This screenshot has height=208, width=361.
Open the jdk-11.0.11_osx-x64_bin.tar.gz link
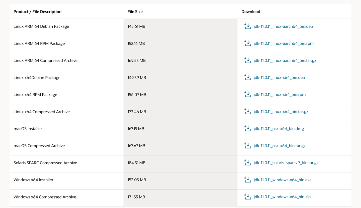tap(280, 146)
